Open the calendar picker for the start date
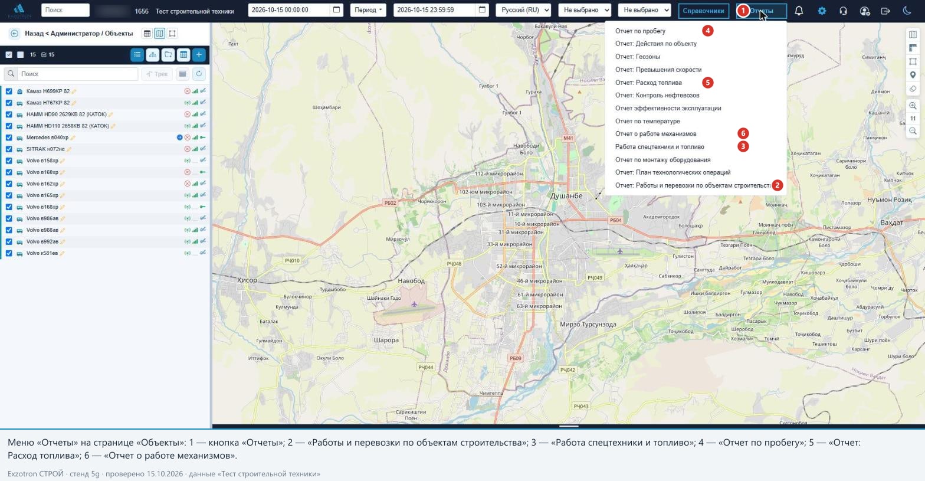Viewport: 925px width, 481px height. click(x=336, y=10)
